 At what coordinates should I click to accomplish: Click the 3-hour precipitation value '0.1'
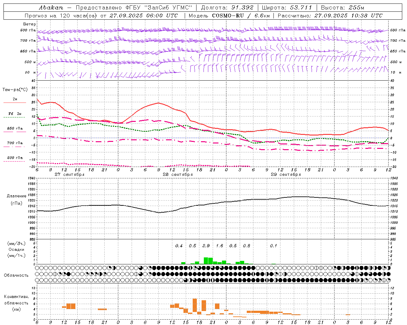point(273,246)
